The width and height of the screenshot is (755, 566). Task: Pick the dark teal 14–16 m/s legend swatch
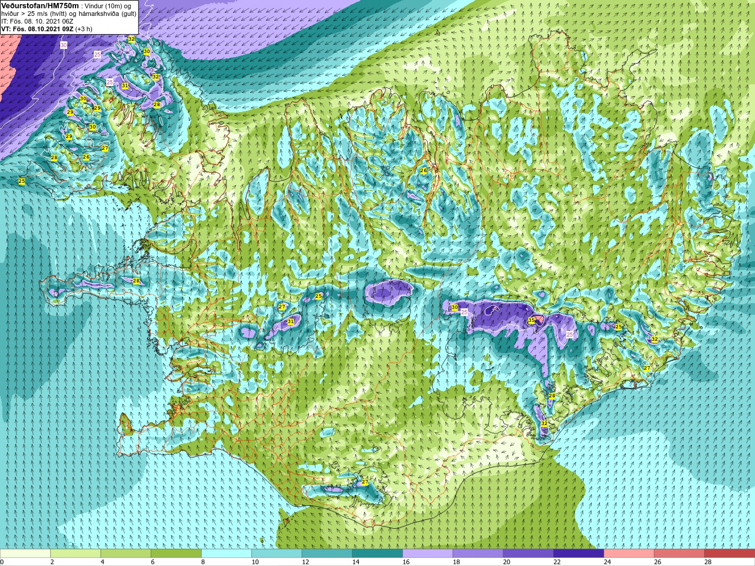click(x=377, y=554)
